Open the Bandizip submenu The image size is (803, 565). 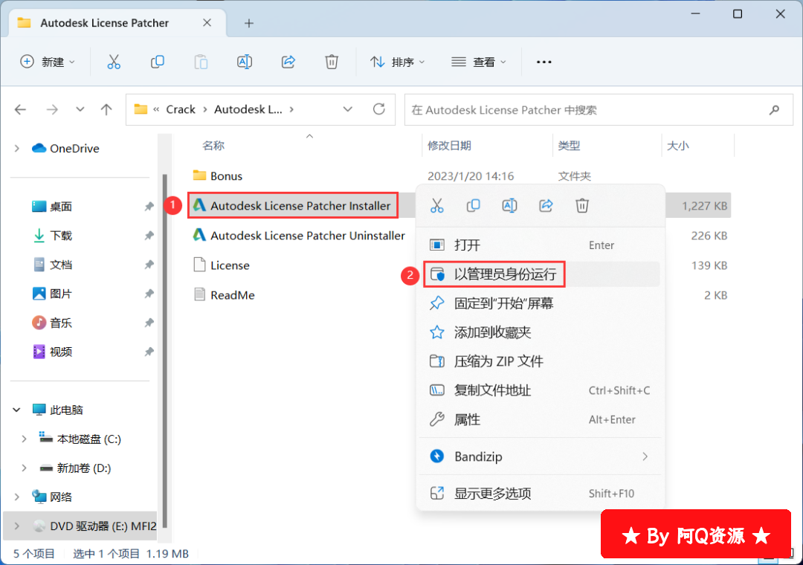click(x=540, y=456)
